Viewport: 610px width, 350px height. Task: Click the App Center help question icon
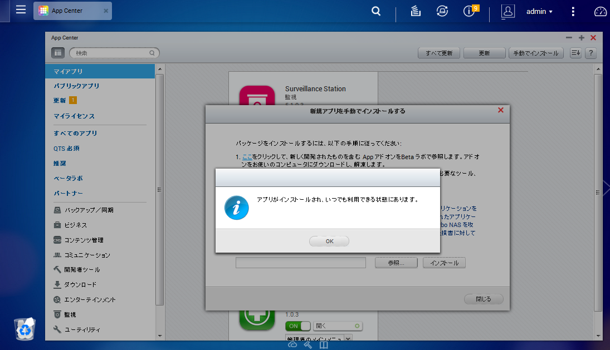coord(591,53)
